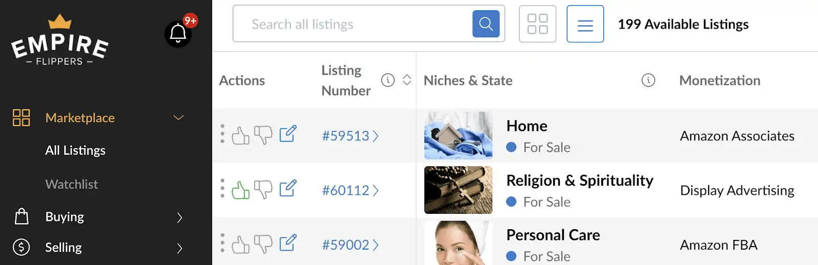Click the Search all listings field
Screen dimensions: 818x265
tap(353, 24)
